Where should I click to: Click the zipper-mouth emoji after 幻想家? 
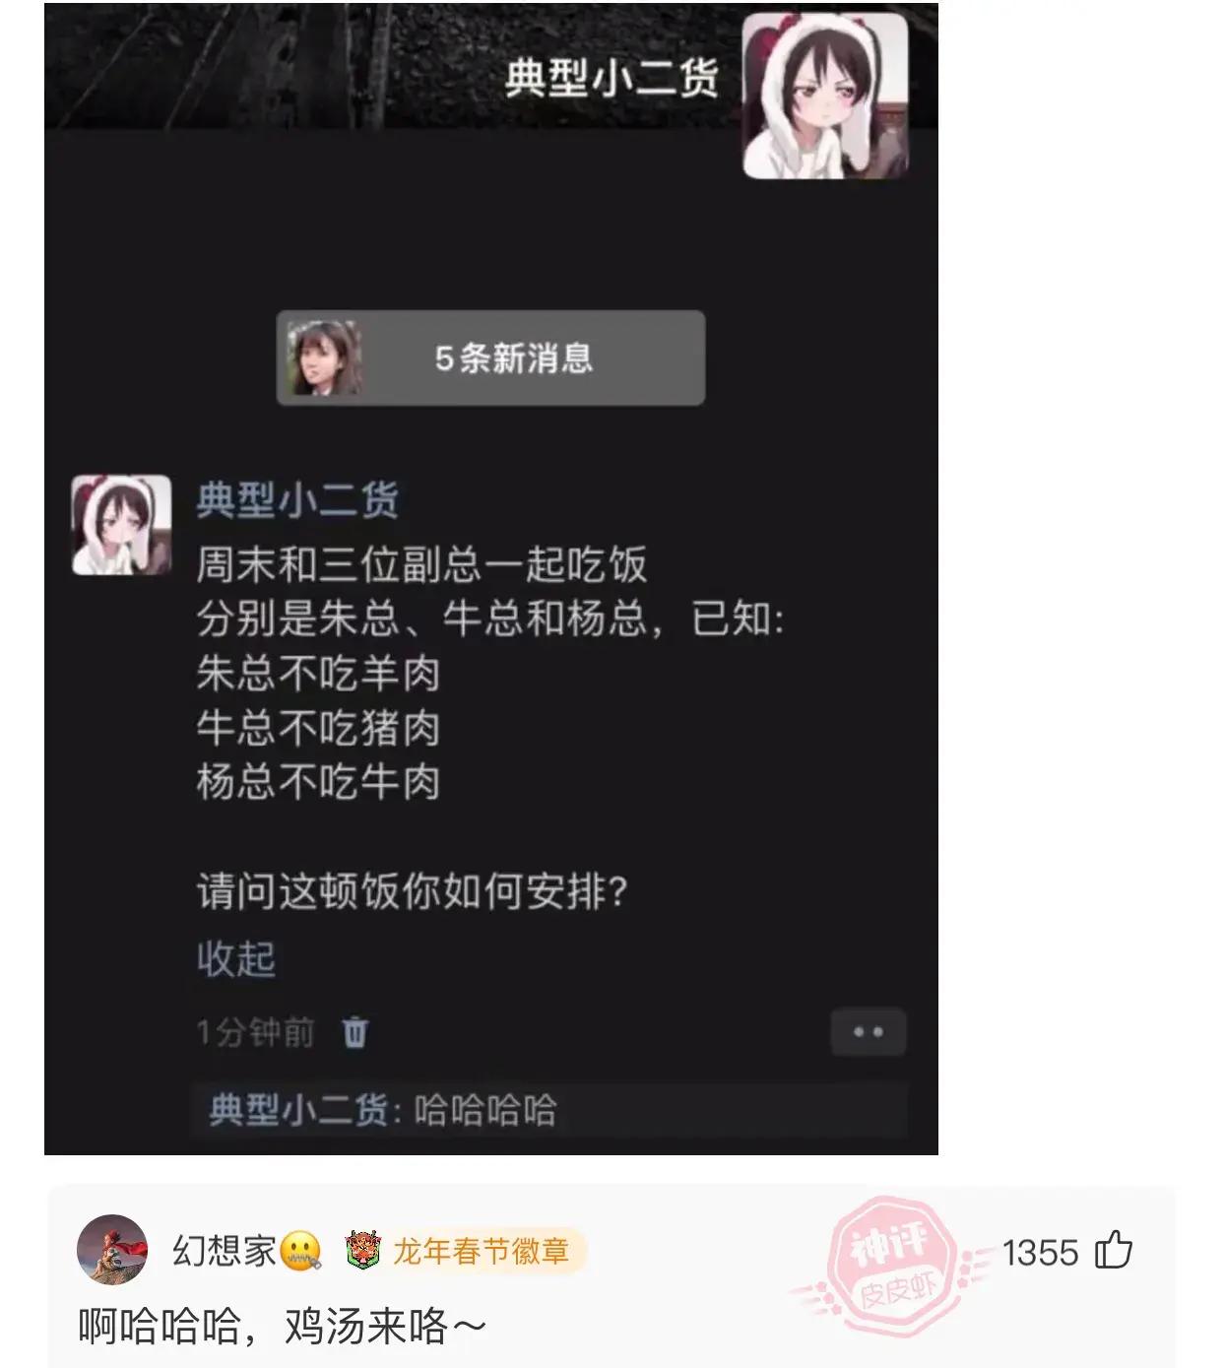tap(301, 1252)
